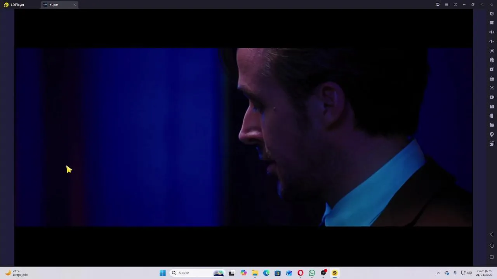Open Opera browser from taskbar
Image resolution: width=497 pixels, height=279 pixels.
(x=301, y=273)
